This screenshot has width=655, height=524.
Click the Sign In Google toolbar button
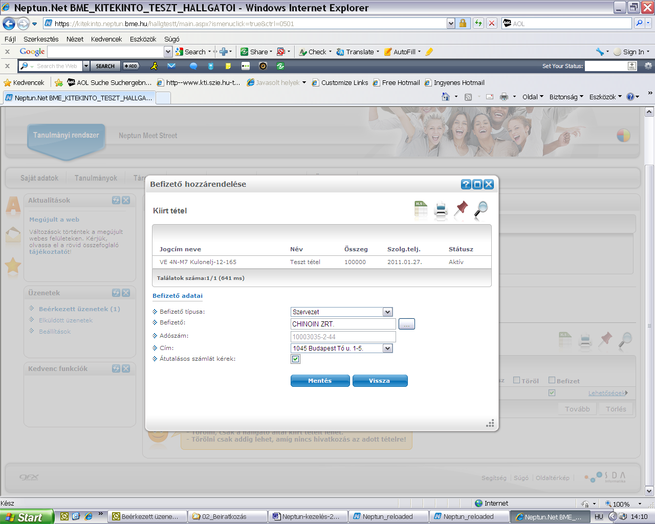coord(631,52)
